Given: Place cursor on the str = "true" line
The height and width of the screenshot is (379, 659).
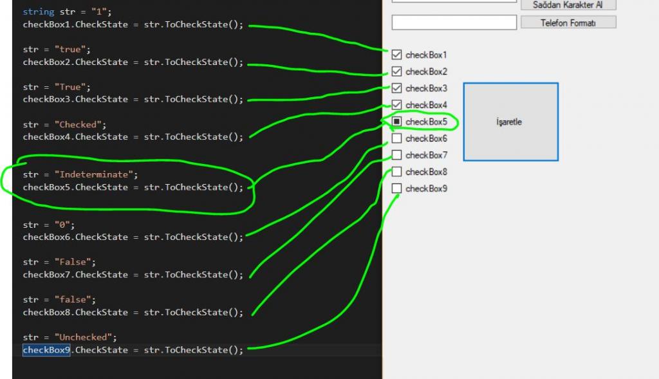Looking at the screenshot, I should point(58,49).
